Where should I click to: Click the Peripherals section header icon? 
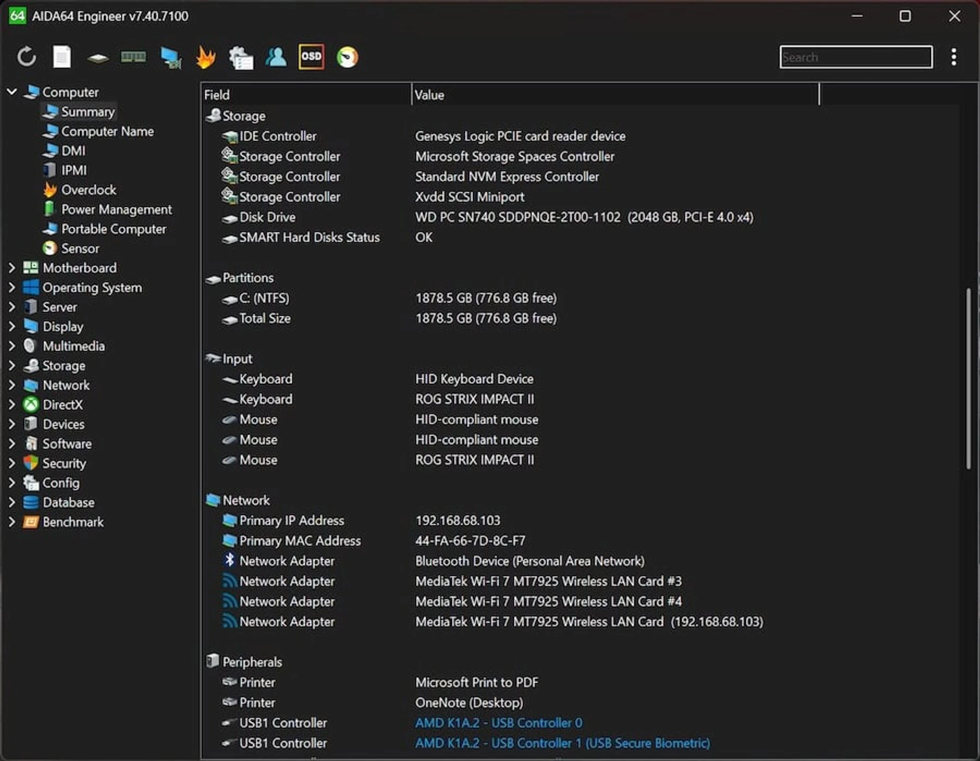click(212, 661)
